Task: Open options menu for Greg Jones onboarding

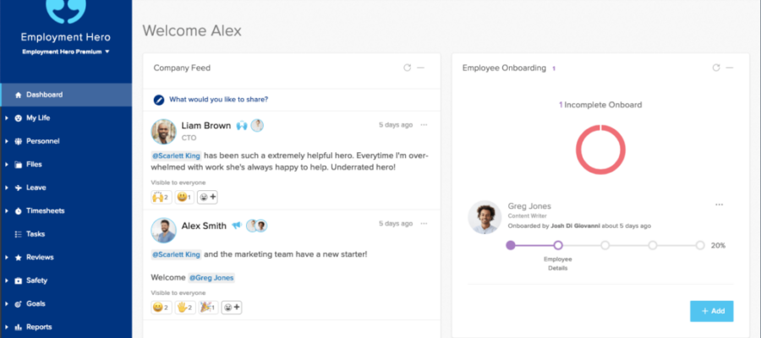Action: point(720,204)
